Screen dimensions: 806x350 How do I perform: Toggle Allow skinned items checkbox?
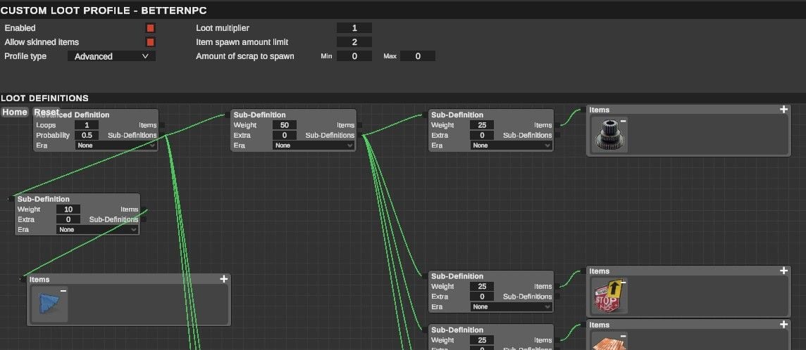pos(150,42)
